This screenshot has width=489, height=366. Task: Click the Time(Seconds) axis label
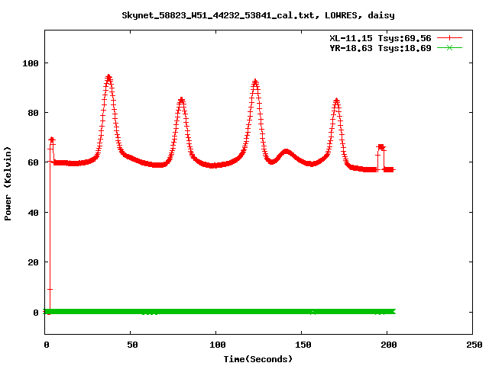pos(258,359)
